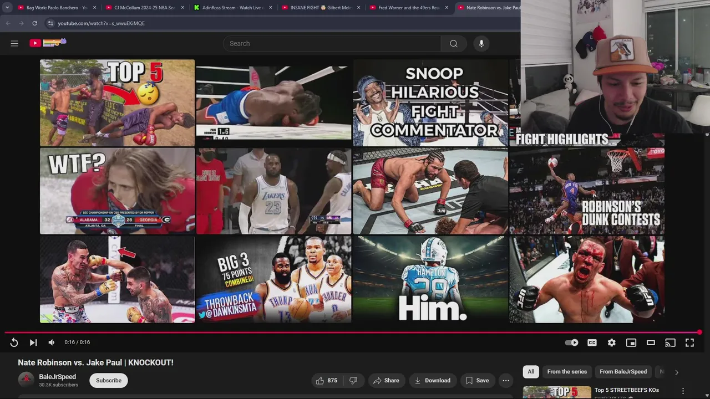Focus the YouTube search box
Image resolution: width=710 pixels, height=399 pixels.
332,43
